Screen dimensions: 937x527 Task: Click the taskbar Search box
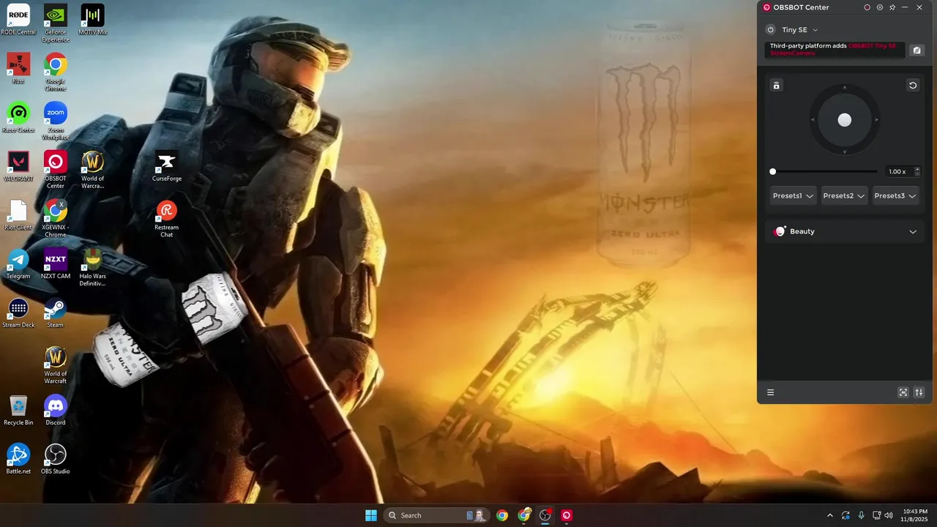(x=436, y=515)
